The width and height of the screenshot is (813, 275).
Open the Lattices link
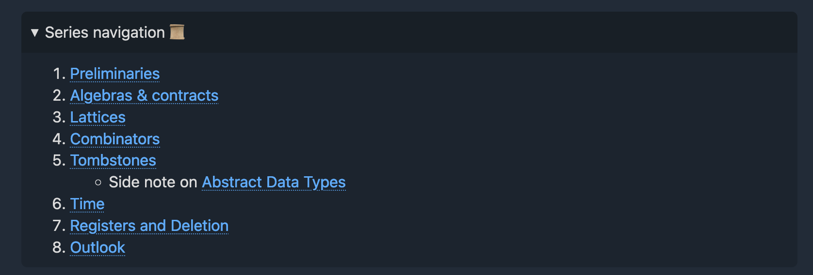click(98, 117)
